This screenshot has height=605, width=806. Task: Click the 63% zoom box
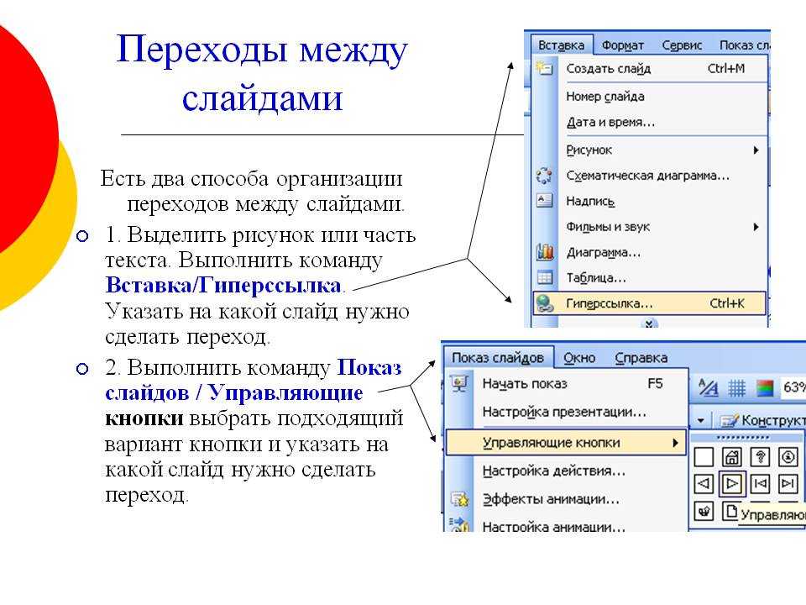pyautogui.click(x=793, y=387)
